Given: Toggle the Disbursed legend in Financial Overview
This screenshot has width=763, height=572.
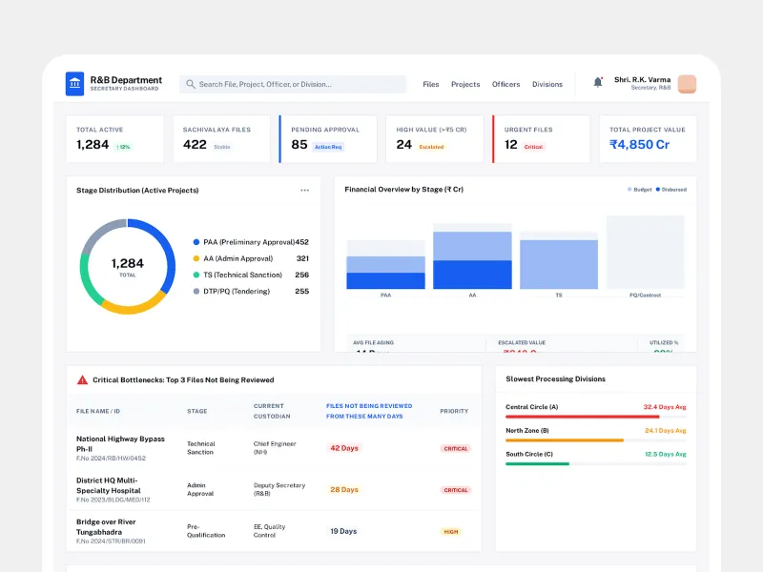Looking at the screenshot, I should click(x=670, y=190).
